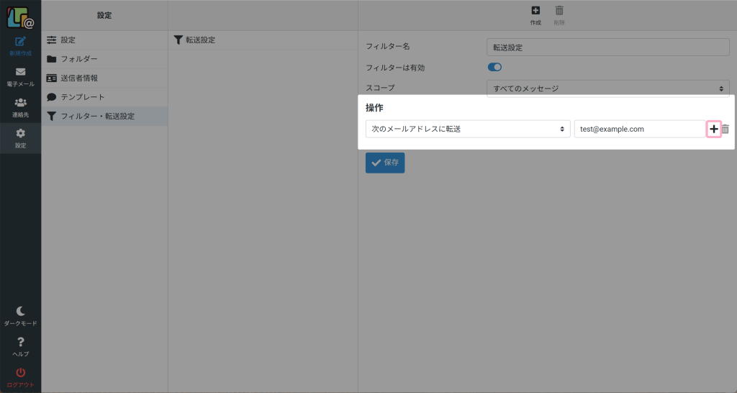Open スコープ dropdown すべてのメッセージ
The width and height of the screenshot is (737, 393).
tap(607, 89)
